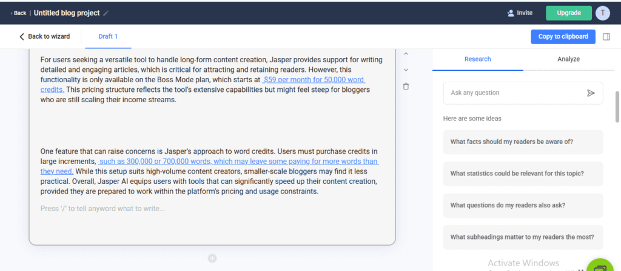The image size is (621, 271).
Task: Switch to the Analyze tab
Action: [568, 59]
